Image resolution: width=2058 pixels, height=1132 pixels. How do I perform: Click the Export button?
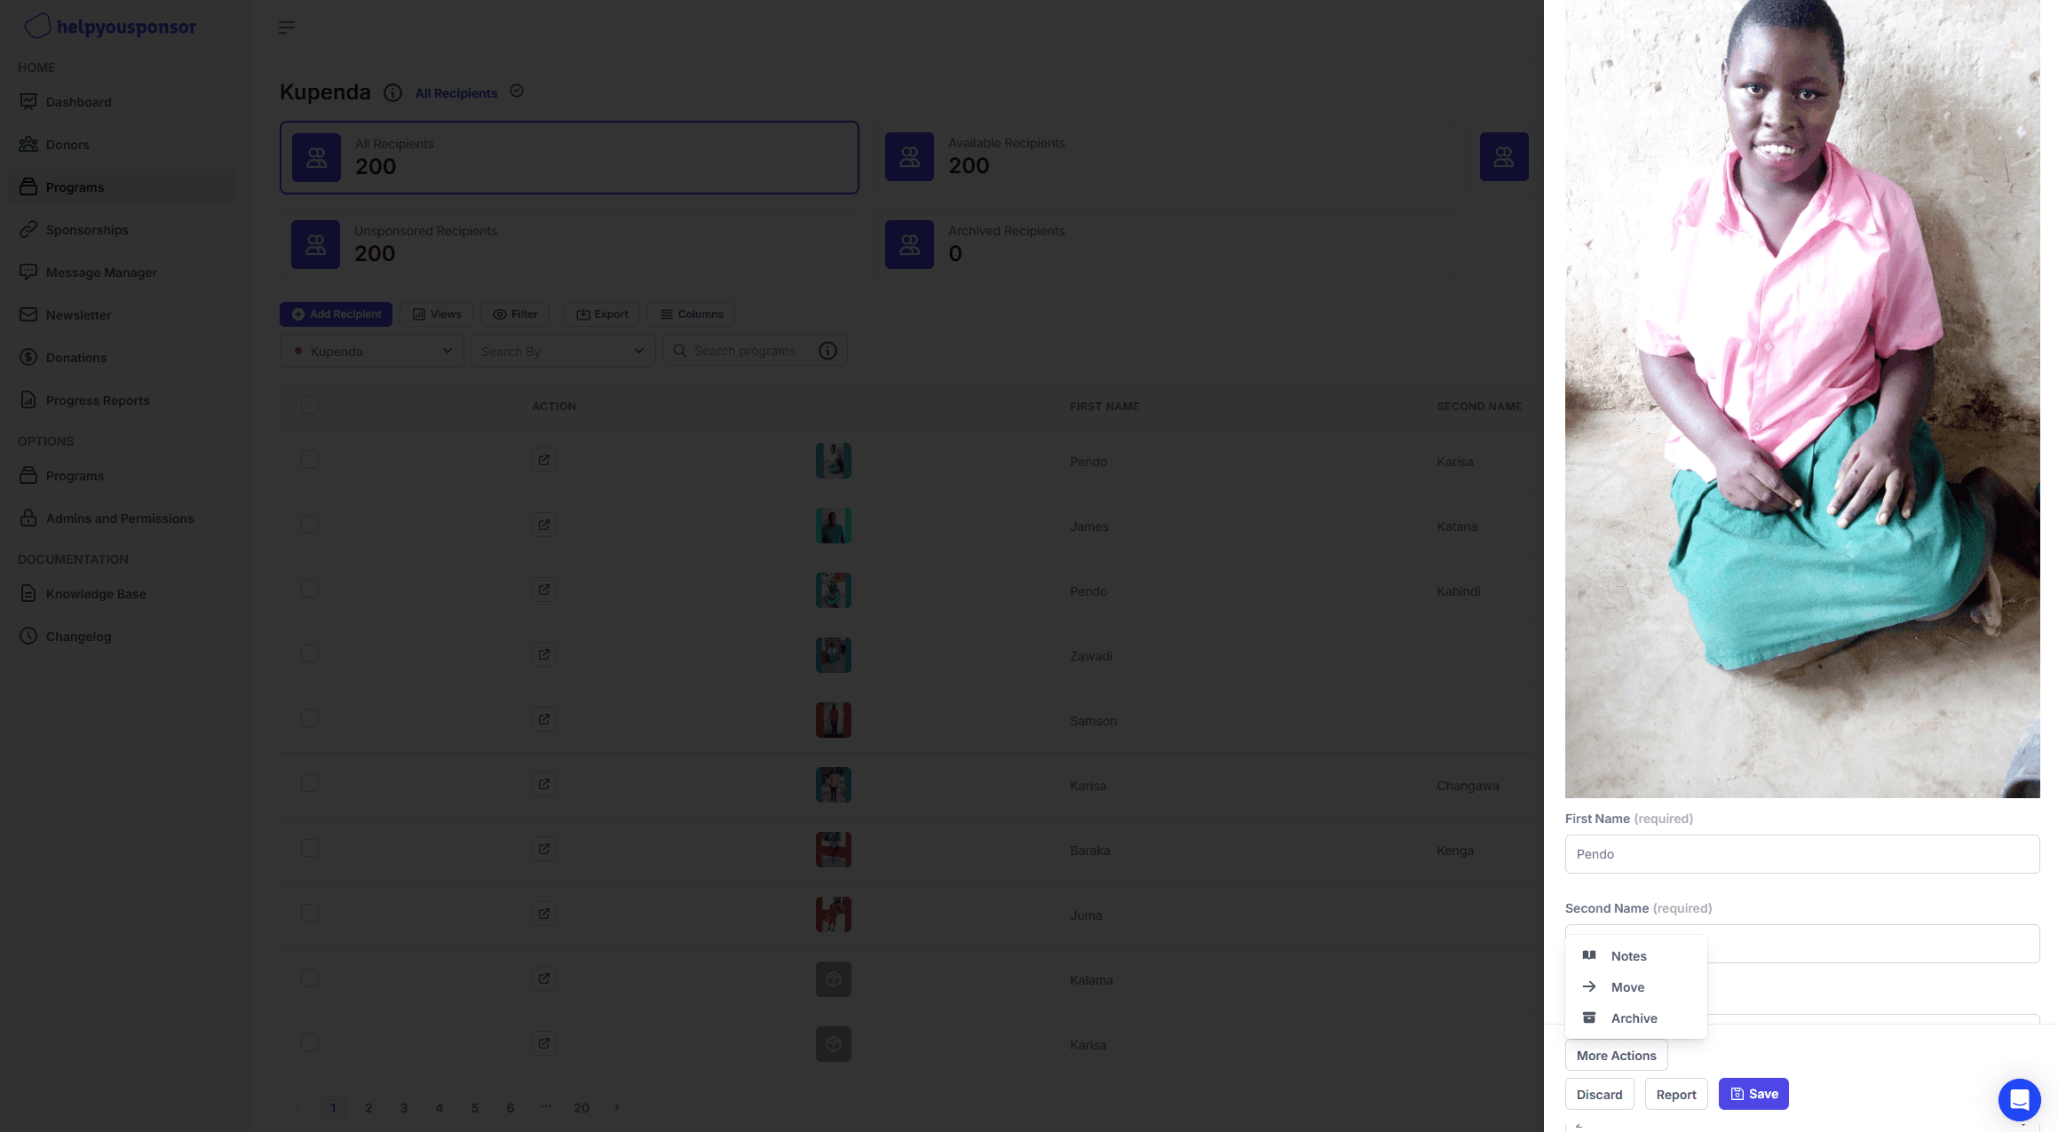(x=602, y=314)
